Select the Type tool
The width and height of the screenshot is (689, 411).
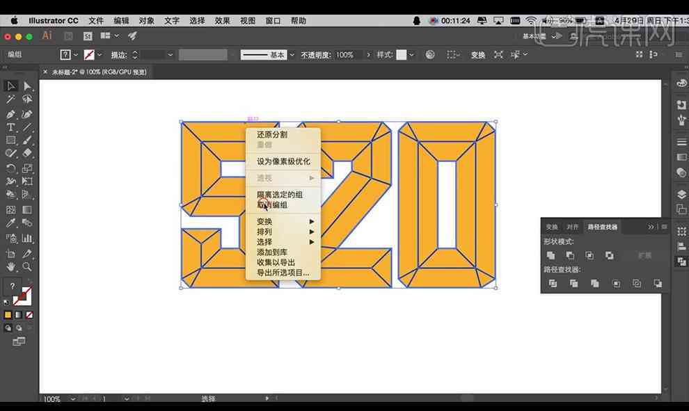click(x=11, y=127)
